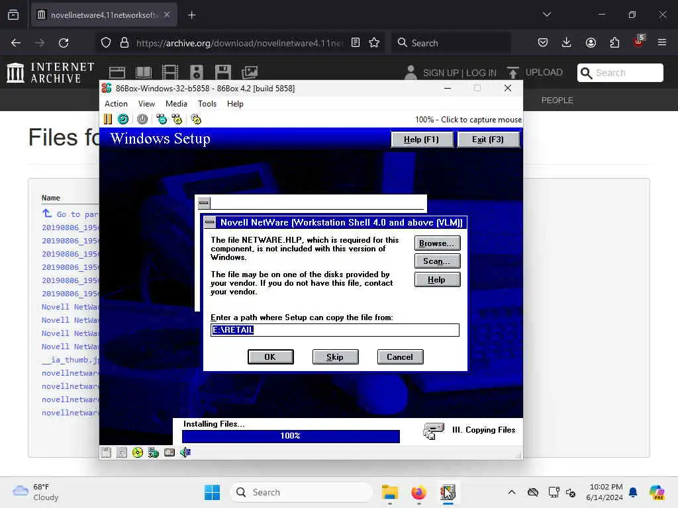Open Internet Archive web section icon
This screenshot has width=678, height=508.
117,73
